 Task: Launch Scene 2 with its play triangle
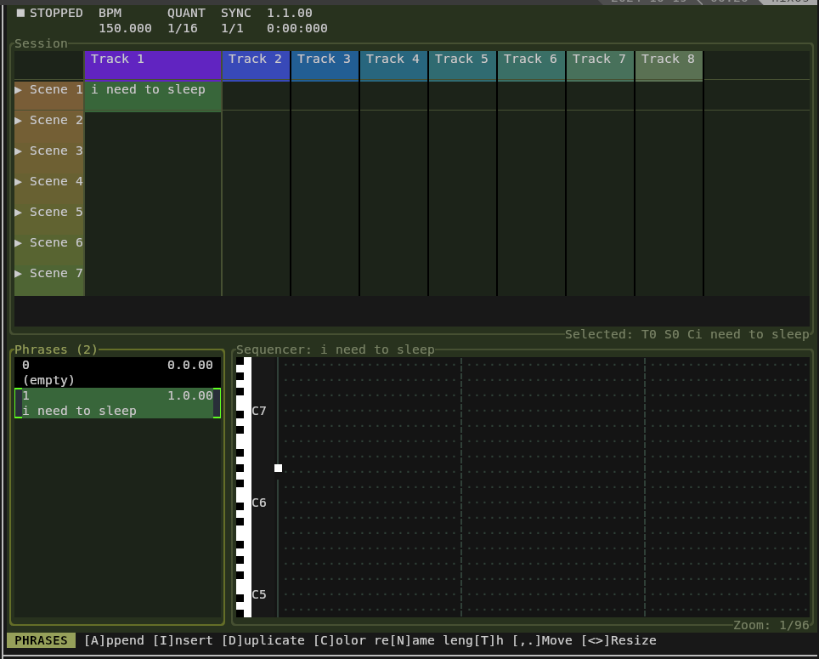(x=19, y=121)
